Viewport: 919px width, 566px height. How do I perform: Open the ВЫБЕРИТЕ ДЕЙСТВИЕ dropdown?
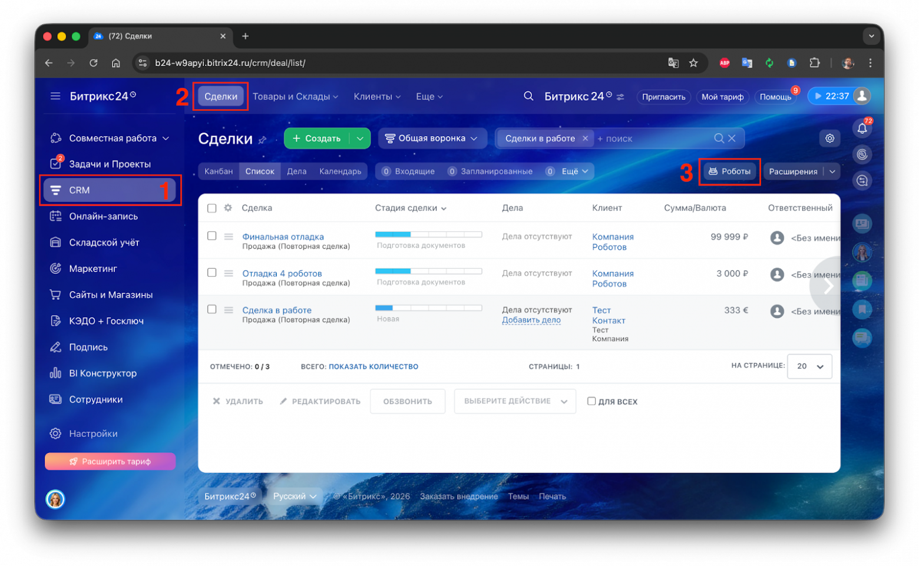[x=515, y=401]
